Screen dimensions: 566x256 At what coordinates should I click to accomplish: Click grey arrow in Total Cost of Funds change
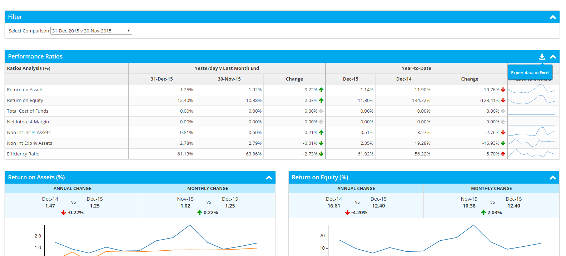(321, 111)
